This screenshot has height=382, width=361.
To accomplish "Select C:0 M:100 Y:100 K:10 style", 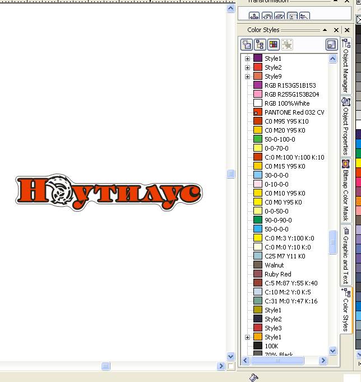I will coord(289,157).
